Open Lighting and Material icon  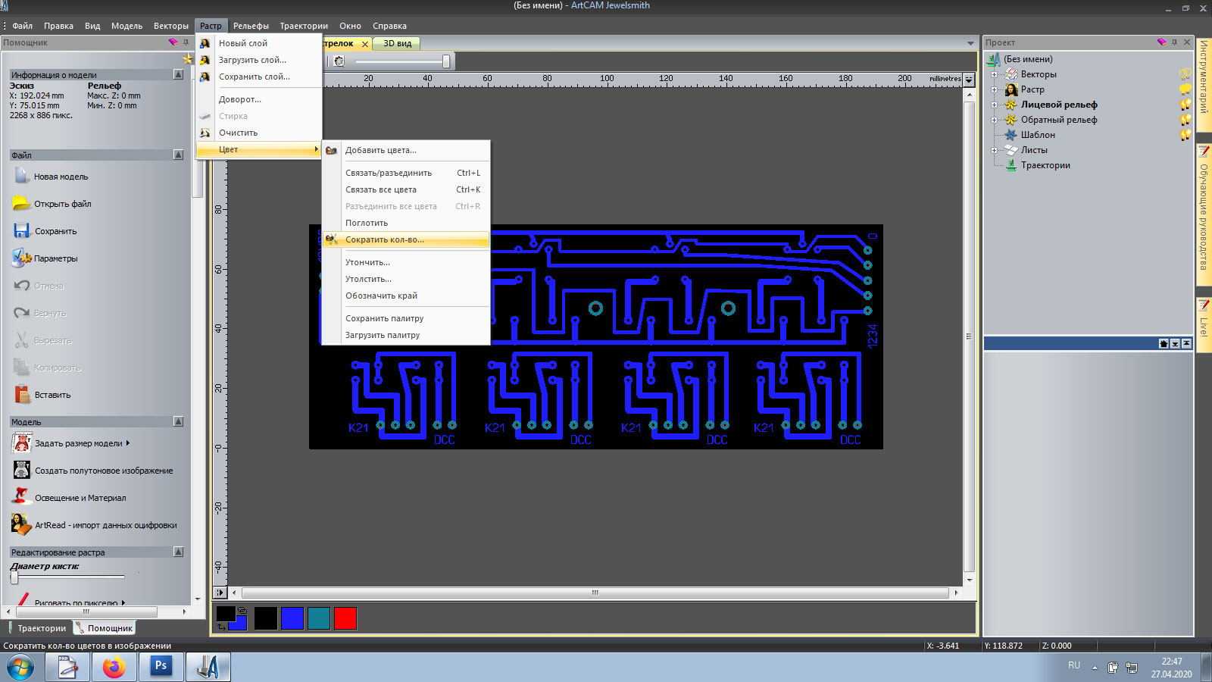(21, 497)
